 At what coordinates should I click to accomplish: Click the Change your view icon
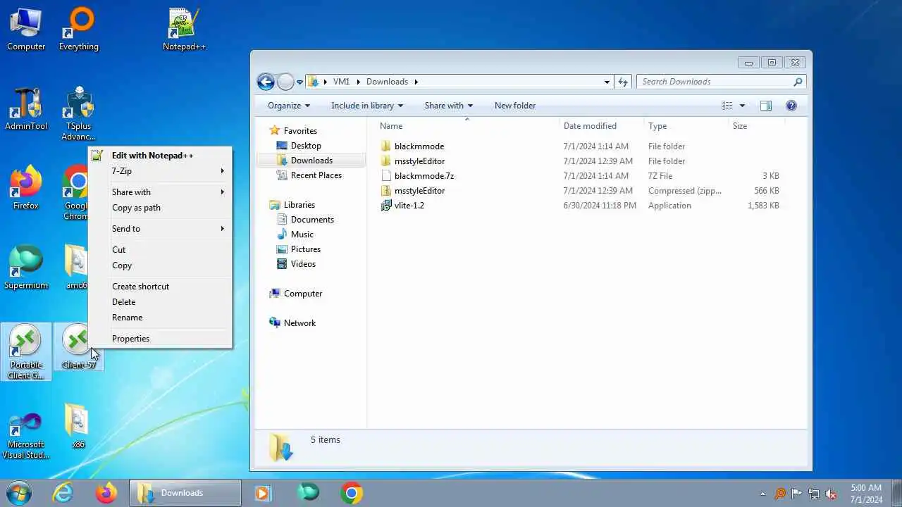coord(727,106)
